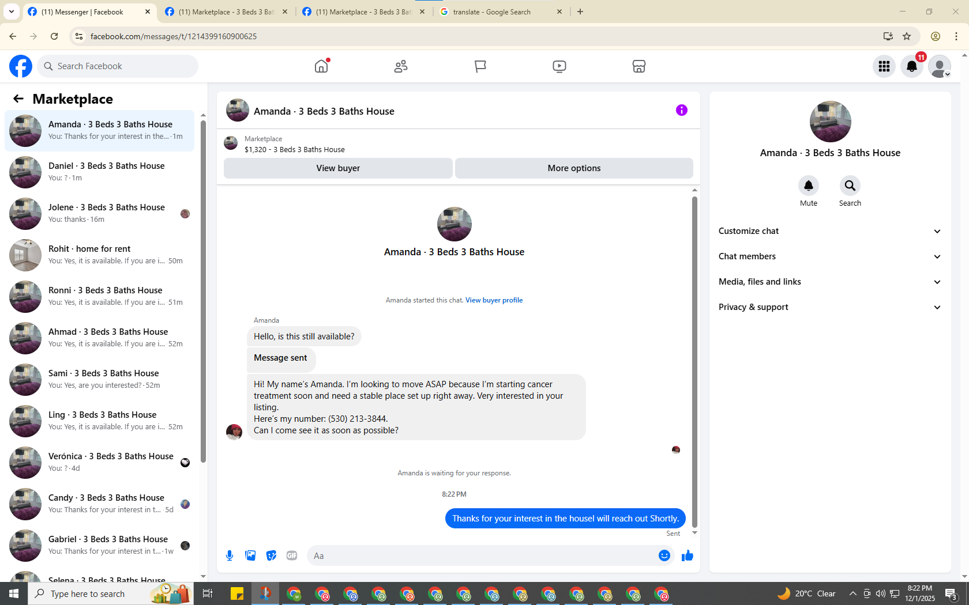Open Candy's conversation
This screenshot has height=605, width=969.
(x=100, y=504)
